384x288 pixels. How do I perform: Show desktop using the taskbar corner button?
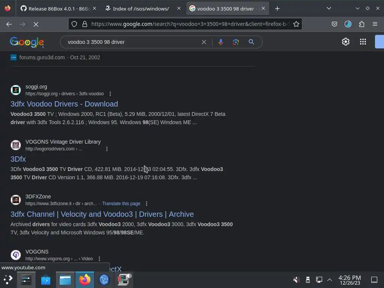pos(374,280)
